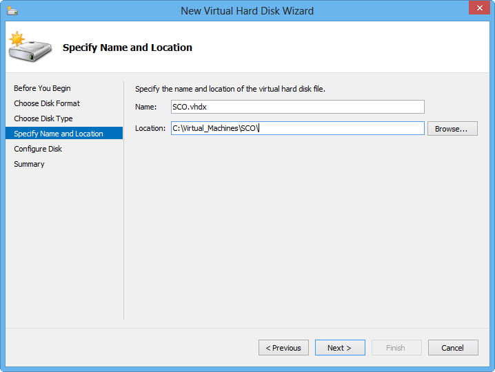495x372 pixels.
Task: Proceed using the Next > button
Action: coord(339,348)
